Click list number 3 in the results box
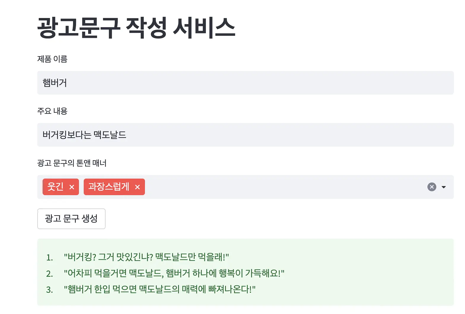Viewport: 465px width, 314px height. [x=49, y=289]
